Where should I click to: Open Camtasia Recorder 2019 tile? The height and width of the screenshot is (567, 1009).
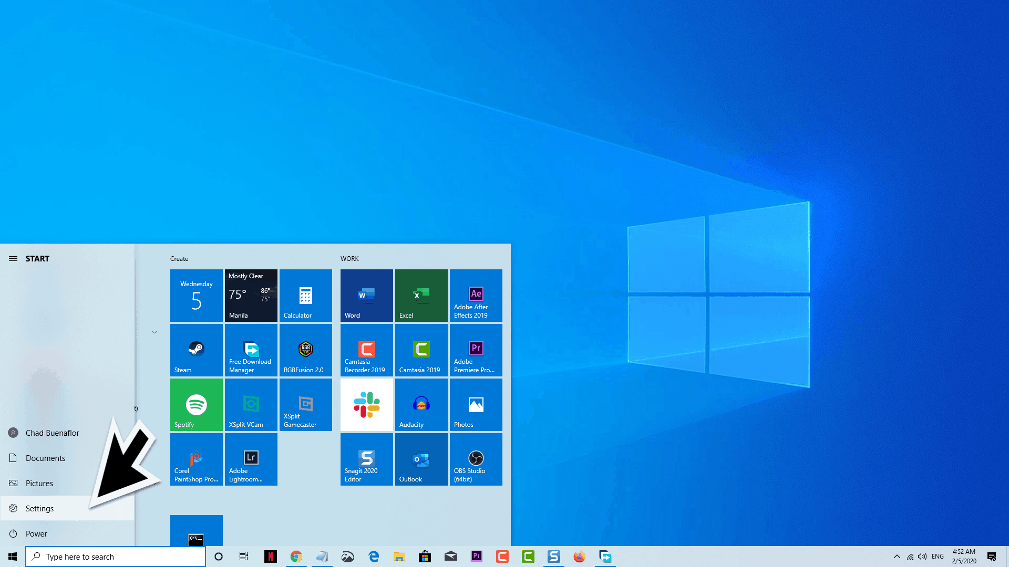pos(366,350)
